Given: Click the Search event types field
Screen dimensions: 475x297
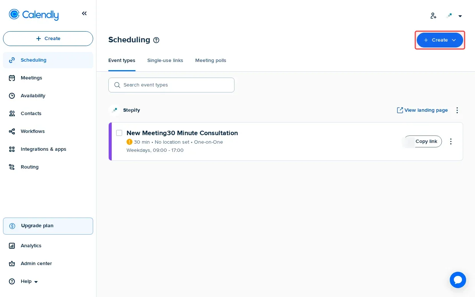Looking at the screenshot, I should pos(171,85).
